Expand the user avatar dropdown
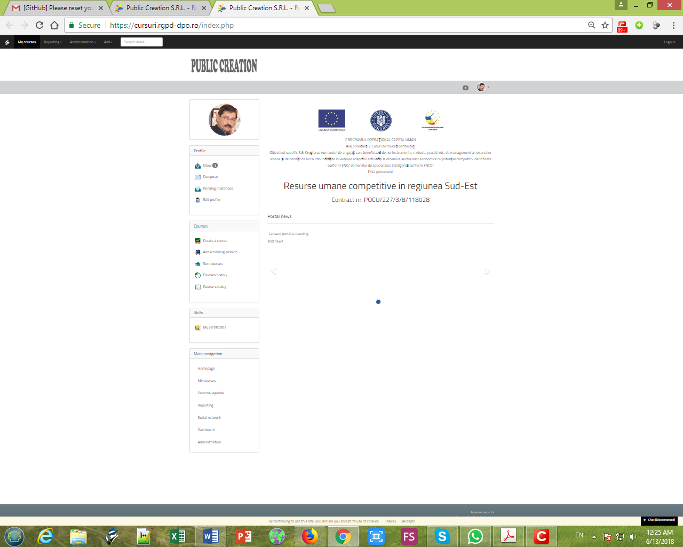 coord(483,87)
